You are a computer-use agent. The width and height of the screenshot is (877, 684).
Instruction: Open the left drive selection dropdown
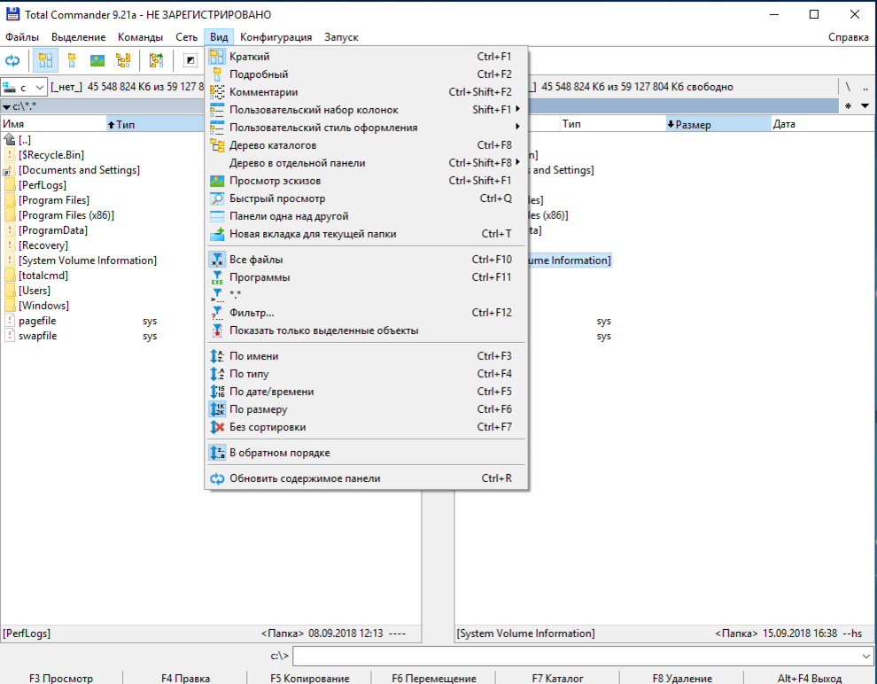click(x=24, y=87)
